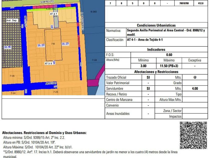
Task: Click the MAZZINI street label on map
Action: coord(25,21)
